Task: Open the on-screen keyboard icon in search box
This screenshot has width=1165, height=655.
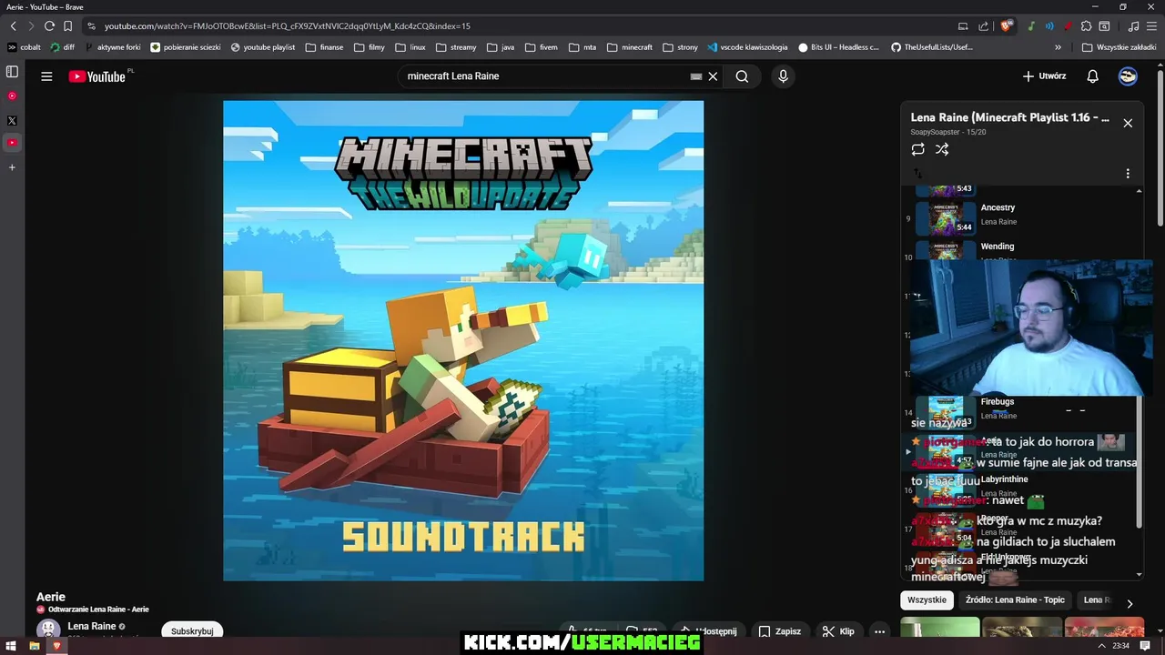Action: point(696,76)
